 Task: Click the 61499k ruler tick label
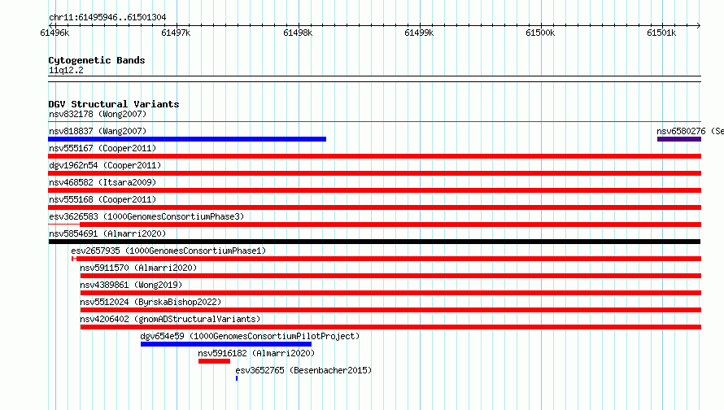click(x=419, y=33)
